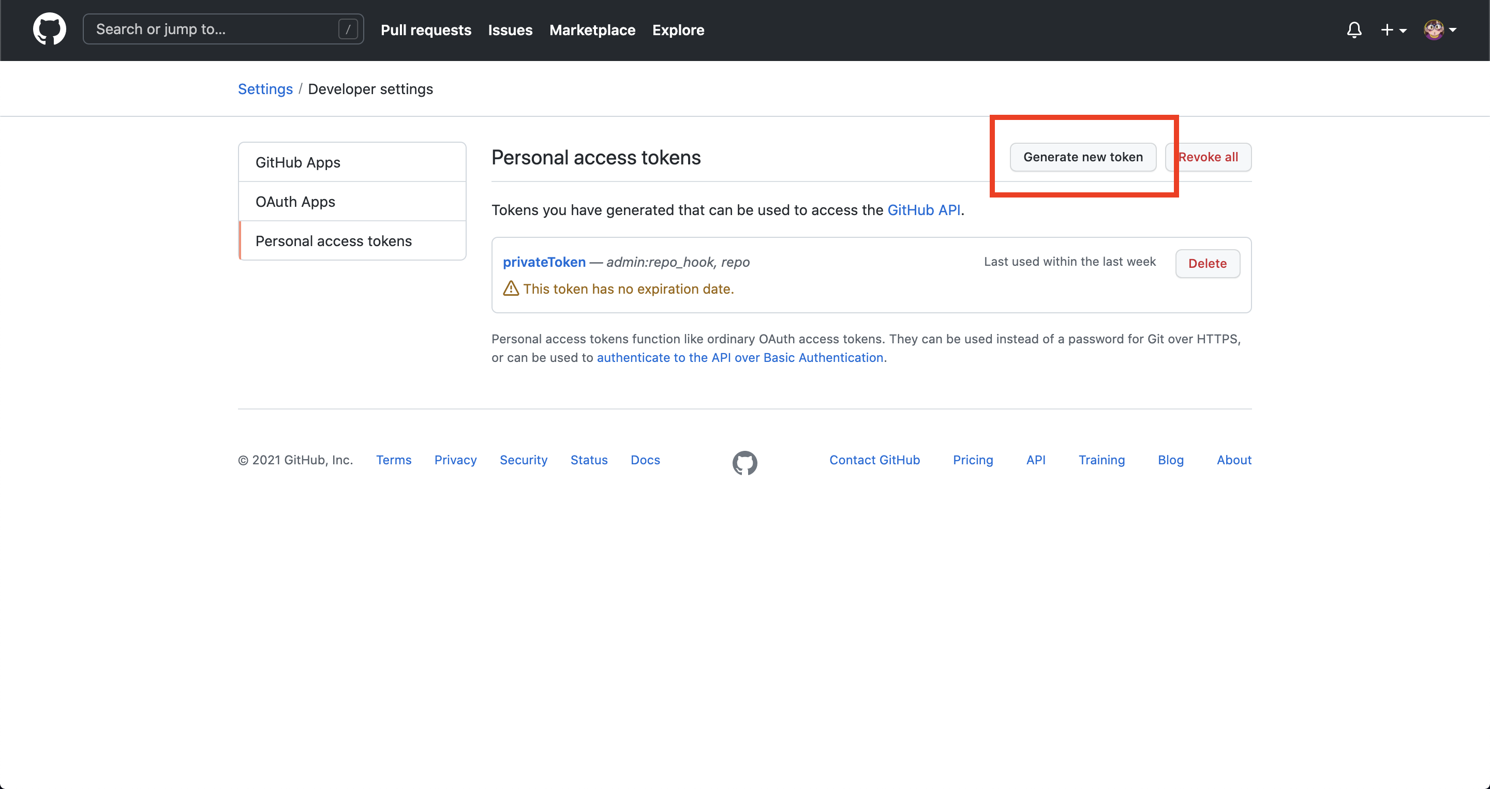Click the slash shortcut key icon
Image resolution: width=1490 pixels, height=789 pixels.
click(348, 29)
